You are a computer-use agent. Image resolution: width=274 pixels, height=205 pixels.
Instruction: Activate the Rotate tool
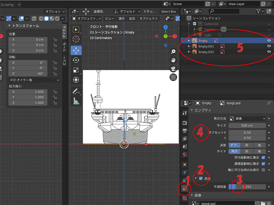coord(76,60)
